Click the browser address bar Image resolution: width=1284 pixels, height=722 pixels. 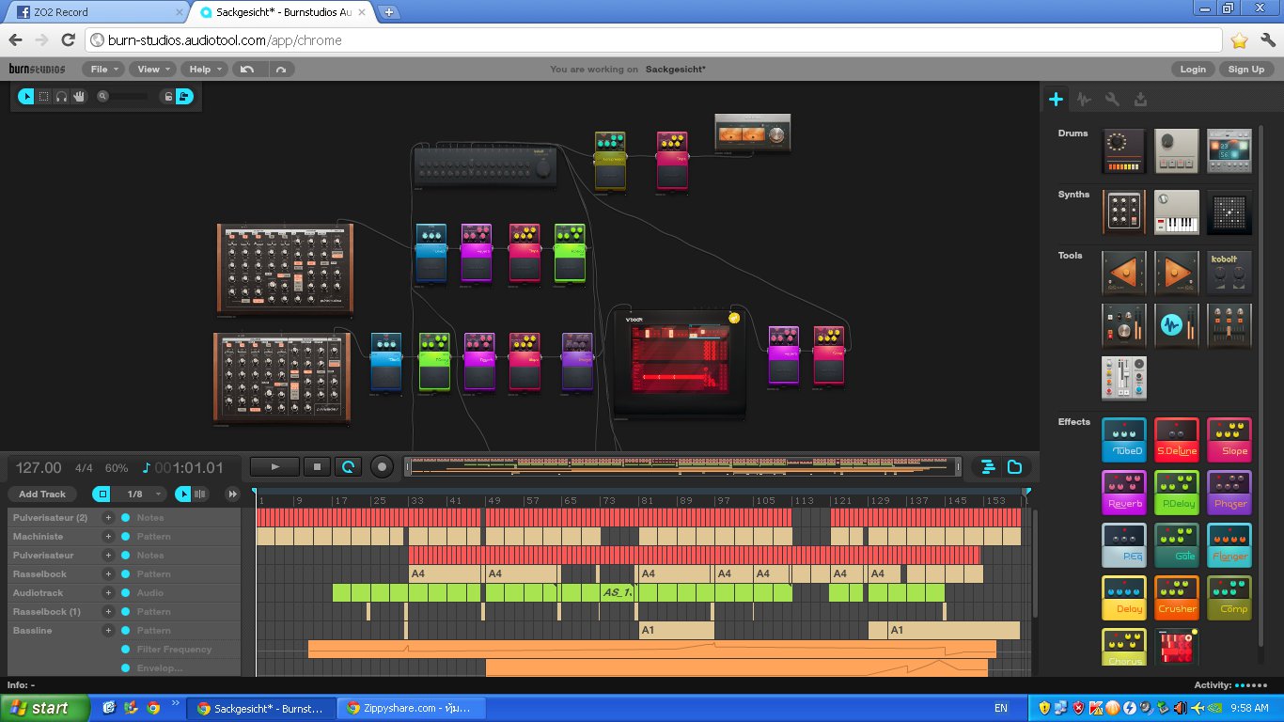click(x=654, y=40)
